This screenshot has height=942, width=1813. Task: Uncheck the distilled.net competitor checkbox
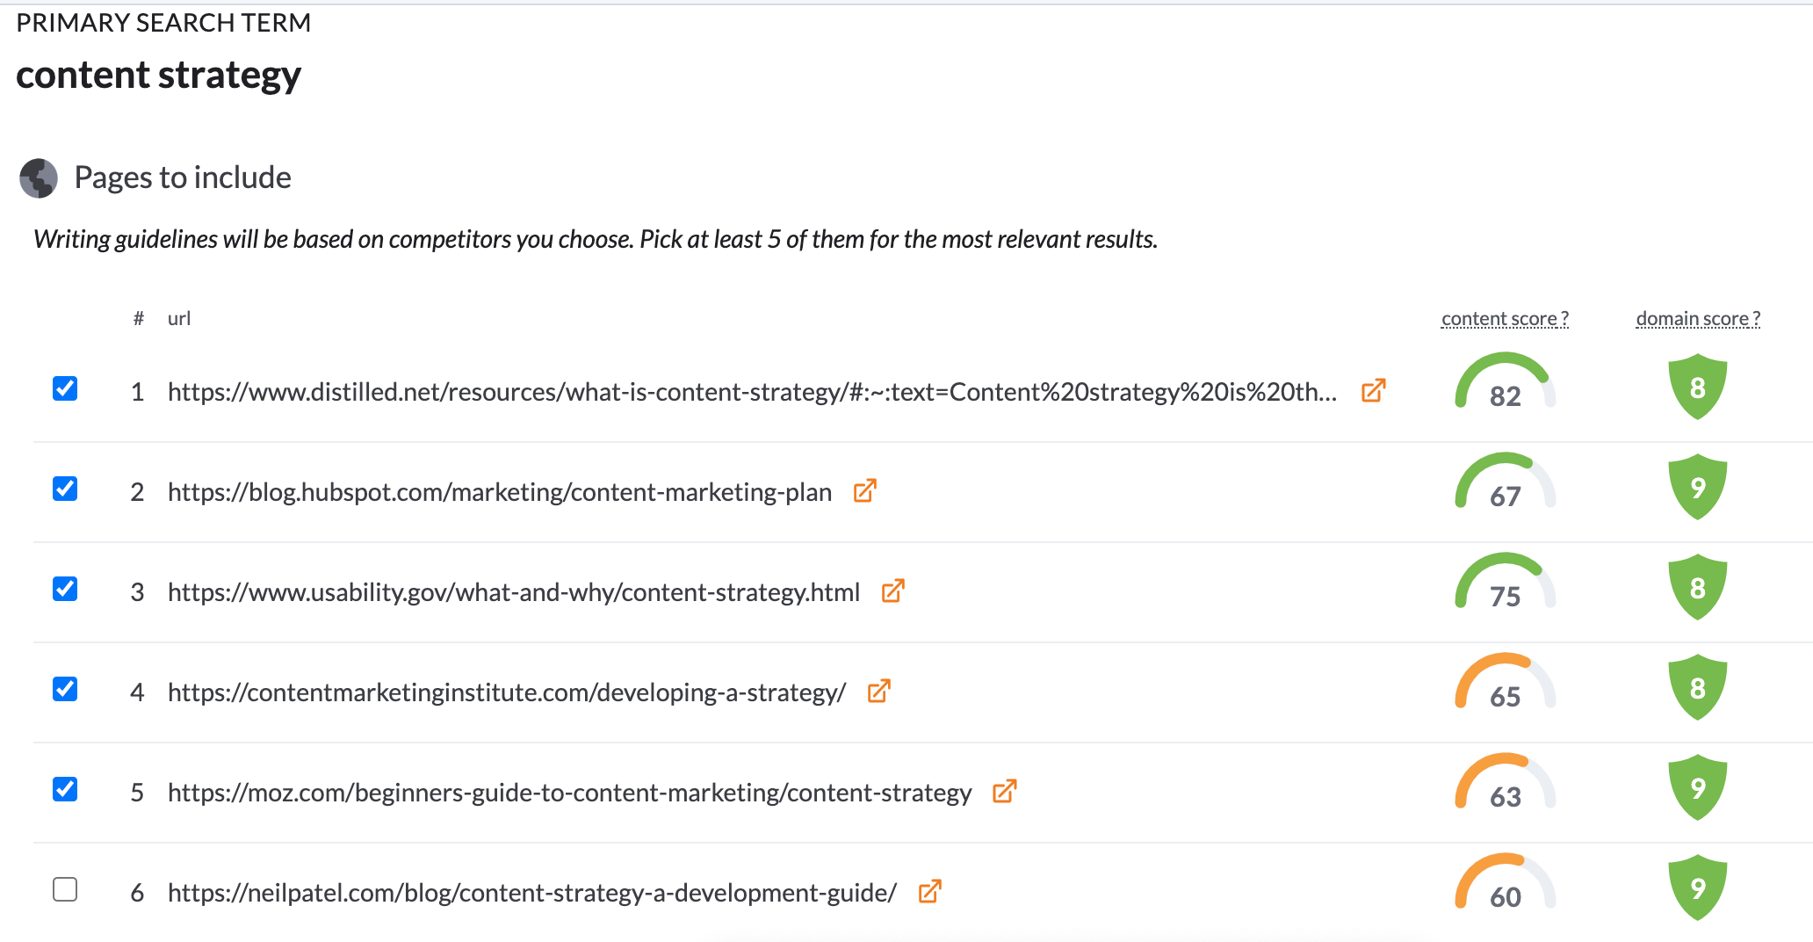point(65,388)
